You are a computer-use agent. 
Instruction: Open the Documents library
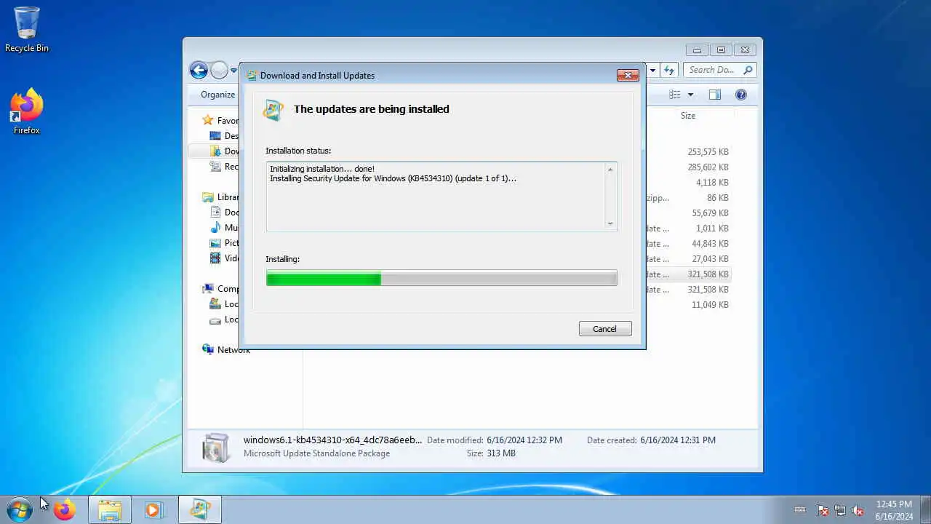coord(224,213)
